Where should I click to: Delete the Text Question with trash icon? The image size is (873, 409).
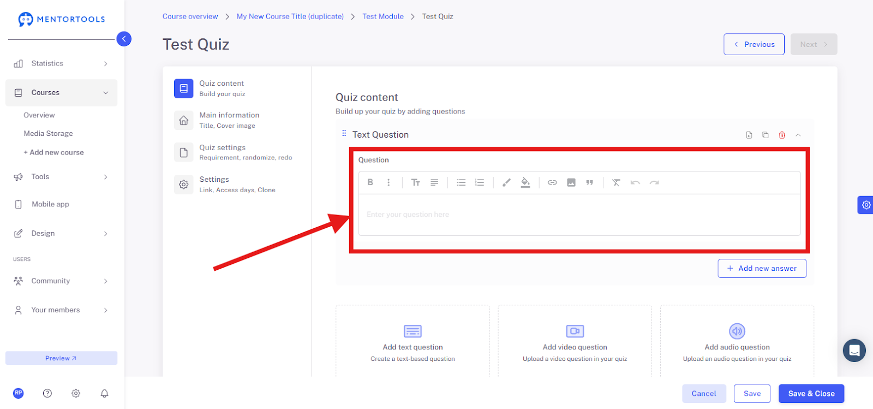(x=782, y=135)
